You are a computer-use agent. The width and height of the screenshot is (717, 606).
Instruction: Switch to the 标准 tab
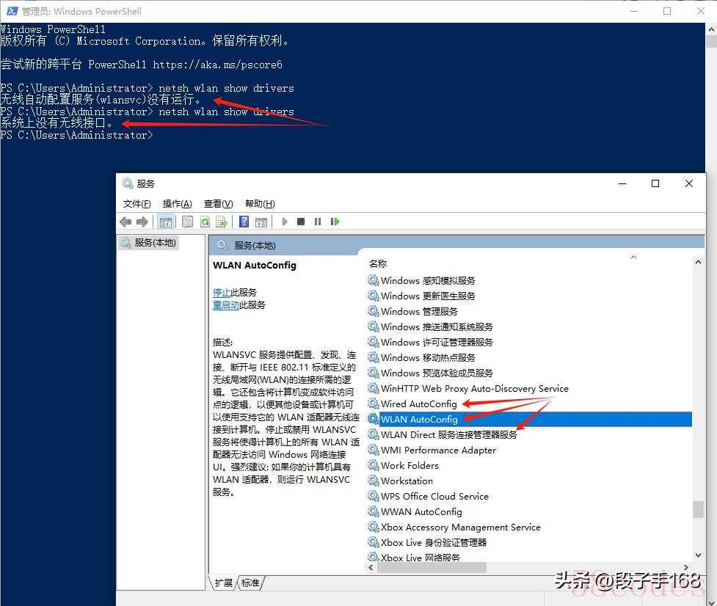pos(250,583)
